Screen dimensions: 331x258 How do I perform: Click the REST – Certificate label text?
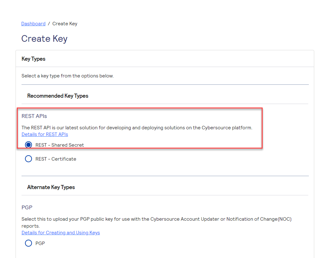coord(56,159)
